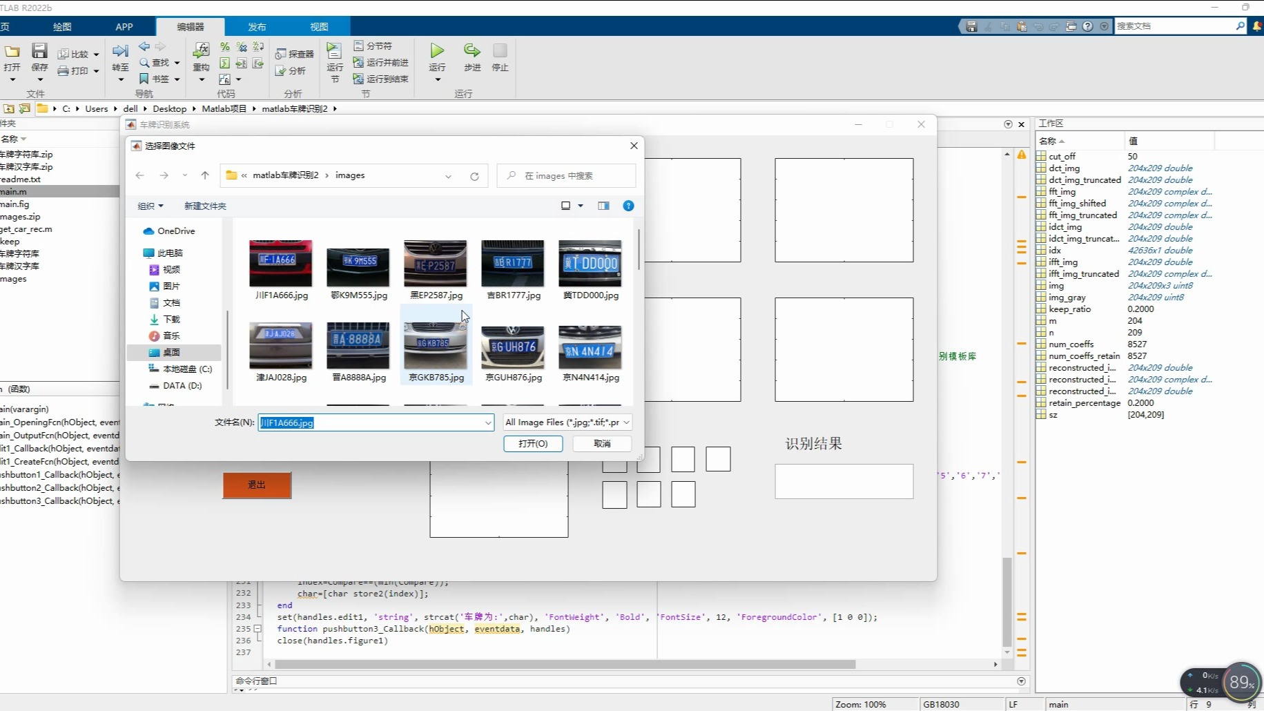Click the up-one-level arrow in file dialog
This screenshot has height=711, width=1264.
coord(205,175)
